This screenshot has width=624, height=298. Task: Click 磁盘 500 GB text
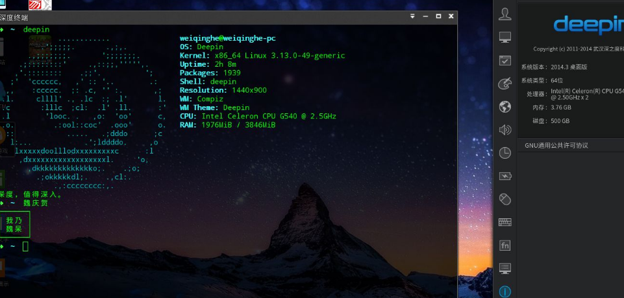tap(551, 121)
